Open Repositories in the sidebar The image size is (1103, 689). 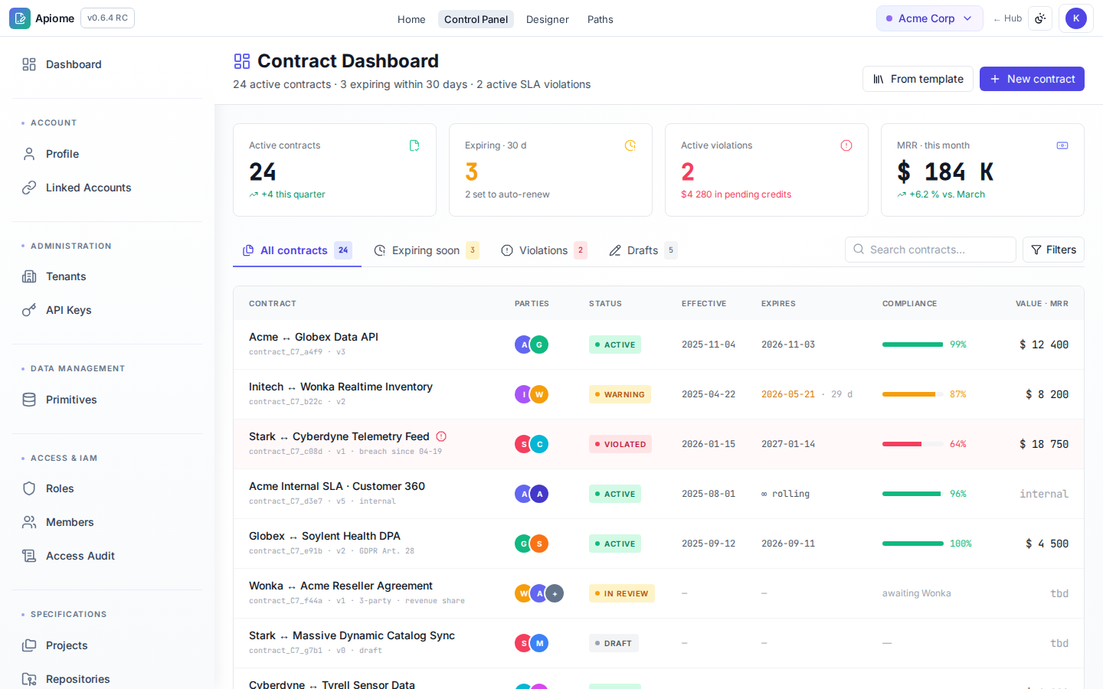coord(107,679)
